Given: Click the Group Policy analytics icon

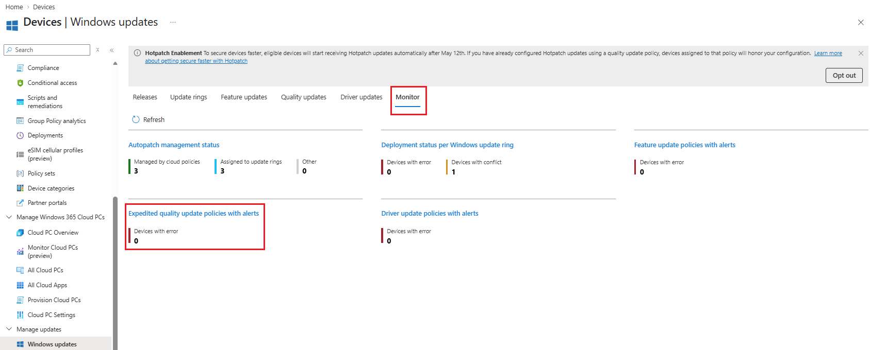Looking at the screenshot, I should [20, 121].
